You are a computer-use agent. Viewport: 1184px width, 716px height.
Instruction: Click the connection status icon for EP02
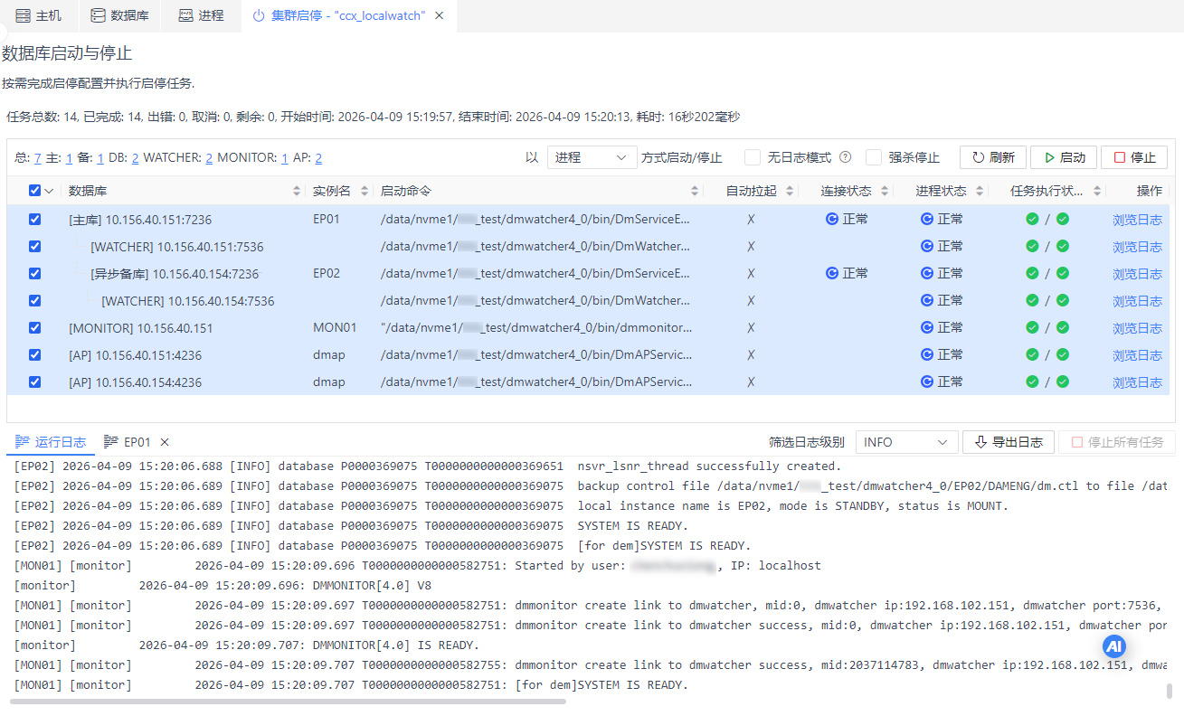832,273
